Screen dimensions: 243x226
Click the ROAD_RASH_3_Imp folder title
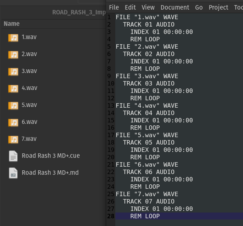79,12
